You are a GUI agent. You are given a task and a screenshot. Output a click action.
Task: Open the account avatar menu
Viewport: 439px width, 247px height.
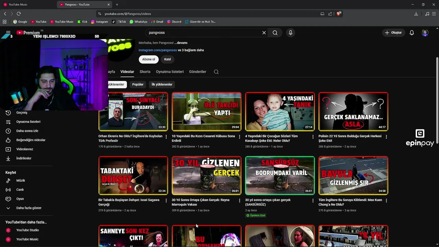click(x=425, y=33)
